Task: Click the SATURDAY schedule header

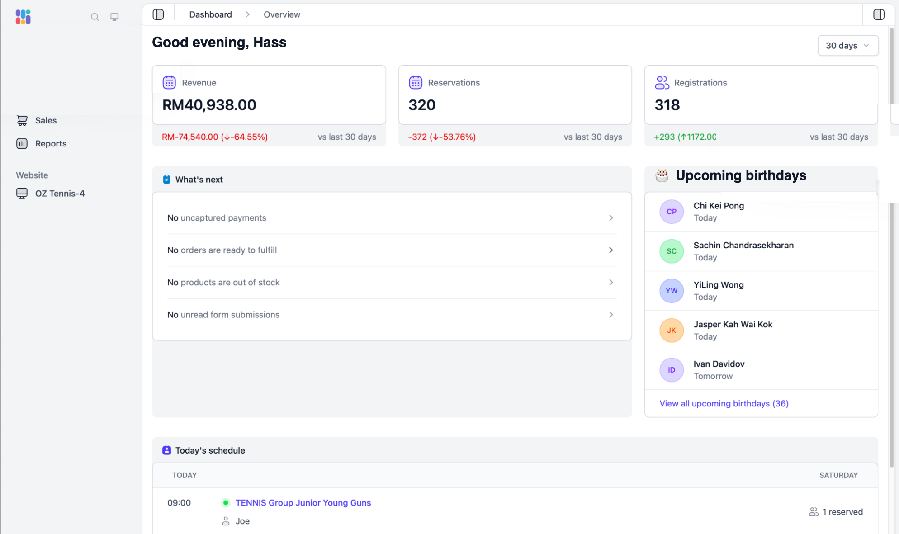Action: (x=838, y=475)
